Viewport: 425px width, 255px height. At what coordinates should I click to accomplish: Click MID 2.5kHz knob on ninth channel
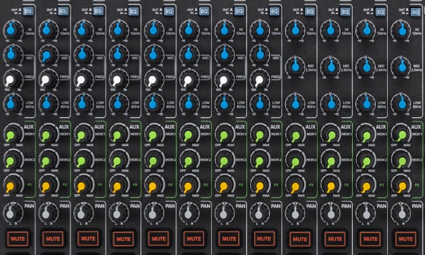(x=295, y=66)
